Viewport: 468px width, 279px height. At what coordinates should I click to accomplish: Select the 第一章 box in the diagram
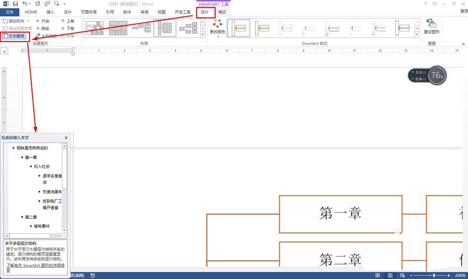pyautogui.click(x=340, y=214)
